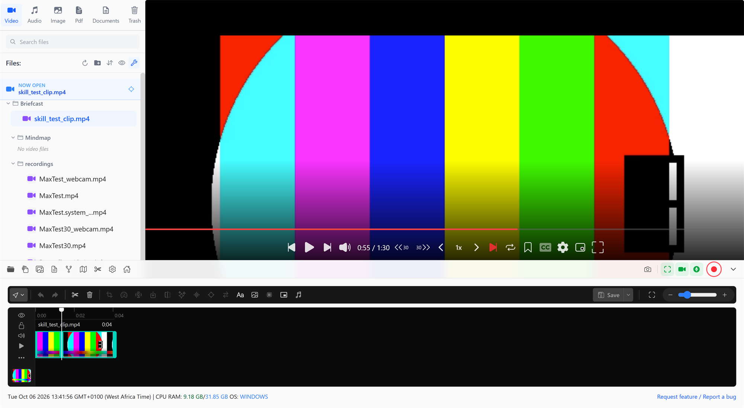Mute the video player volume
This screenshot has width=744, height=408.
[345, 247]
